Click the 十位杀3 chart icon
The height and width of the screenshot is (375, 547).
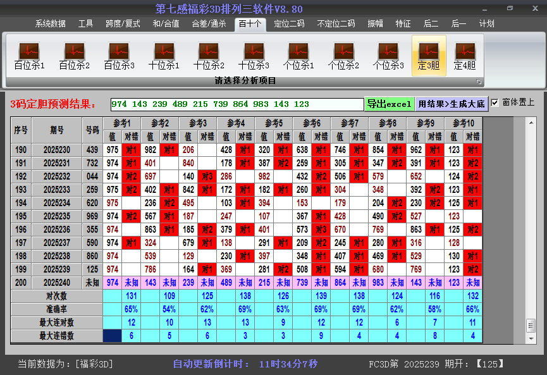click(254, 56)
